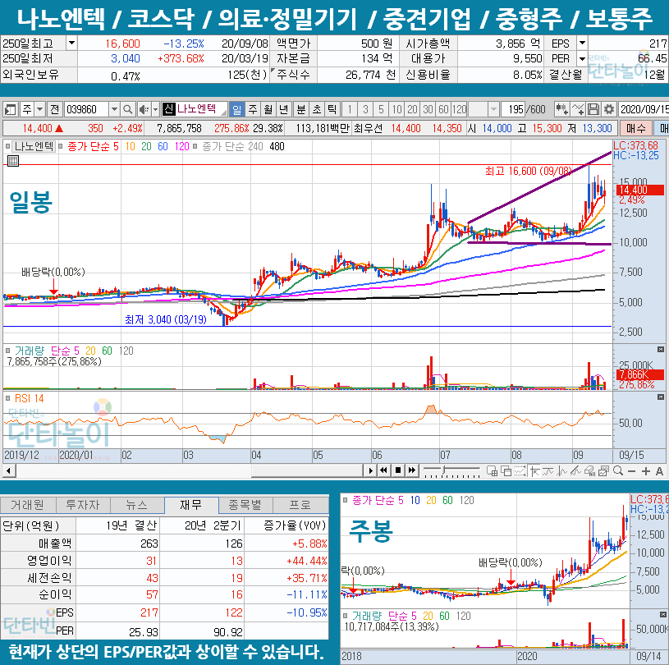Click the diagonal pencil line icon
669x665 pixels.
575,470
